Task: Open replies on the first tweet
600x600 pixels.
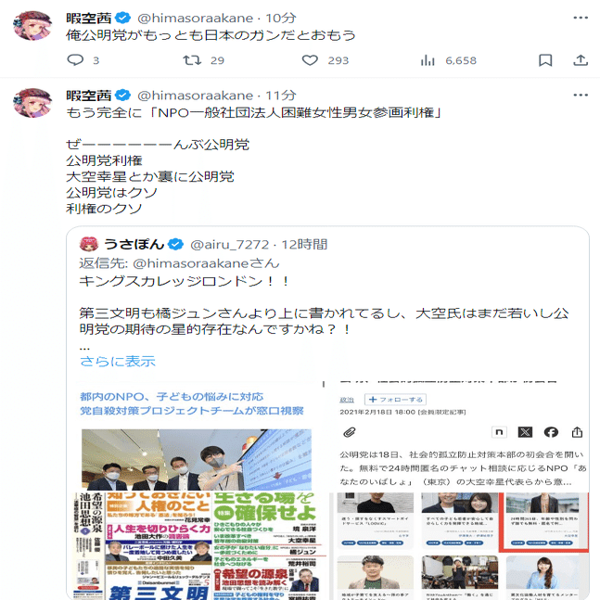Action: tap(75, 60)
